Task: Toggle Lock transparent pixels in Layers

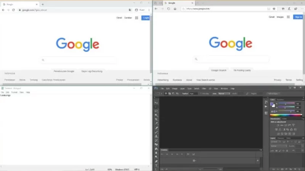Action: pyautogui.click(x=276, y=151)
